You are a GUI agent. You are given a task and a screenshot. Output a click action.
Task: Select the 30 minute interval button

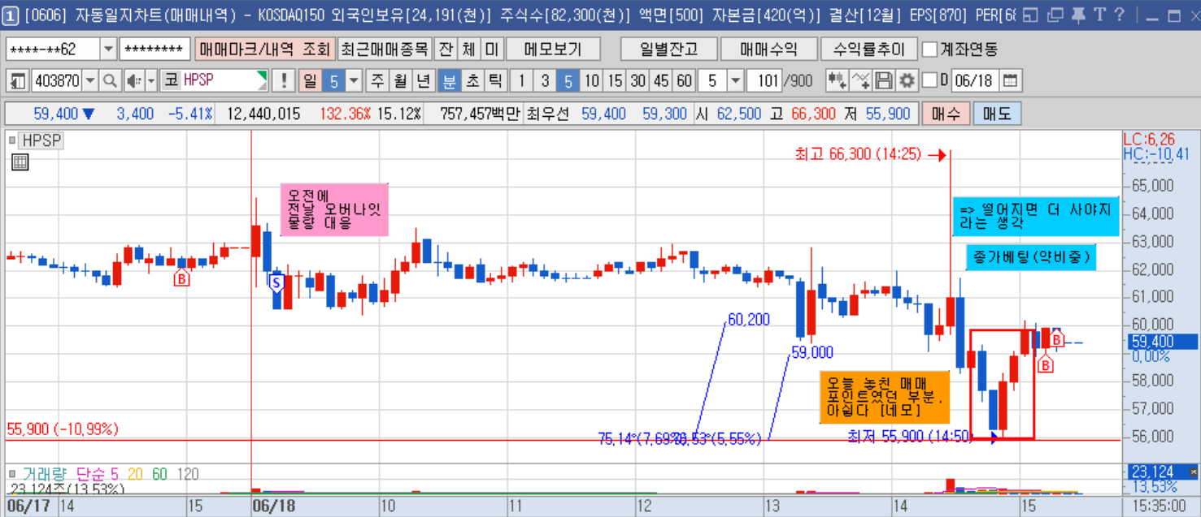pos(638,81)
